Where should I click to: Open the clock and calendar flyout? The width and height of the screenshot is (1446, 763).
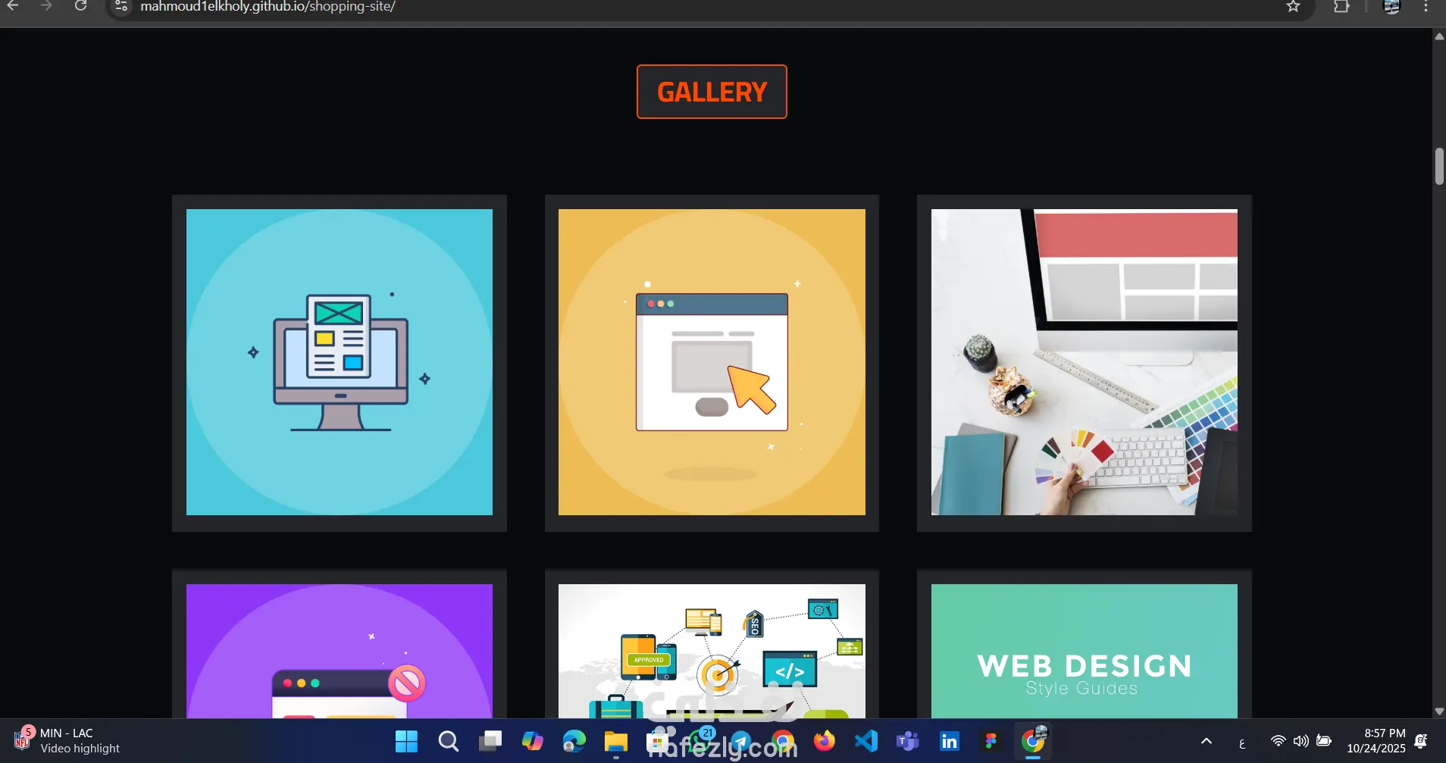pos(1376,741)
